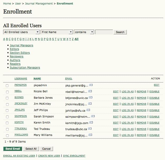Open the Subscription Managers role list
Viewport: 165px width, 160px height.
[x=25, y=67]
